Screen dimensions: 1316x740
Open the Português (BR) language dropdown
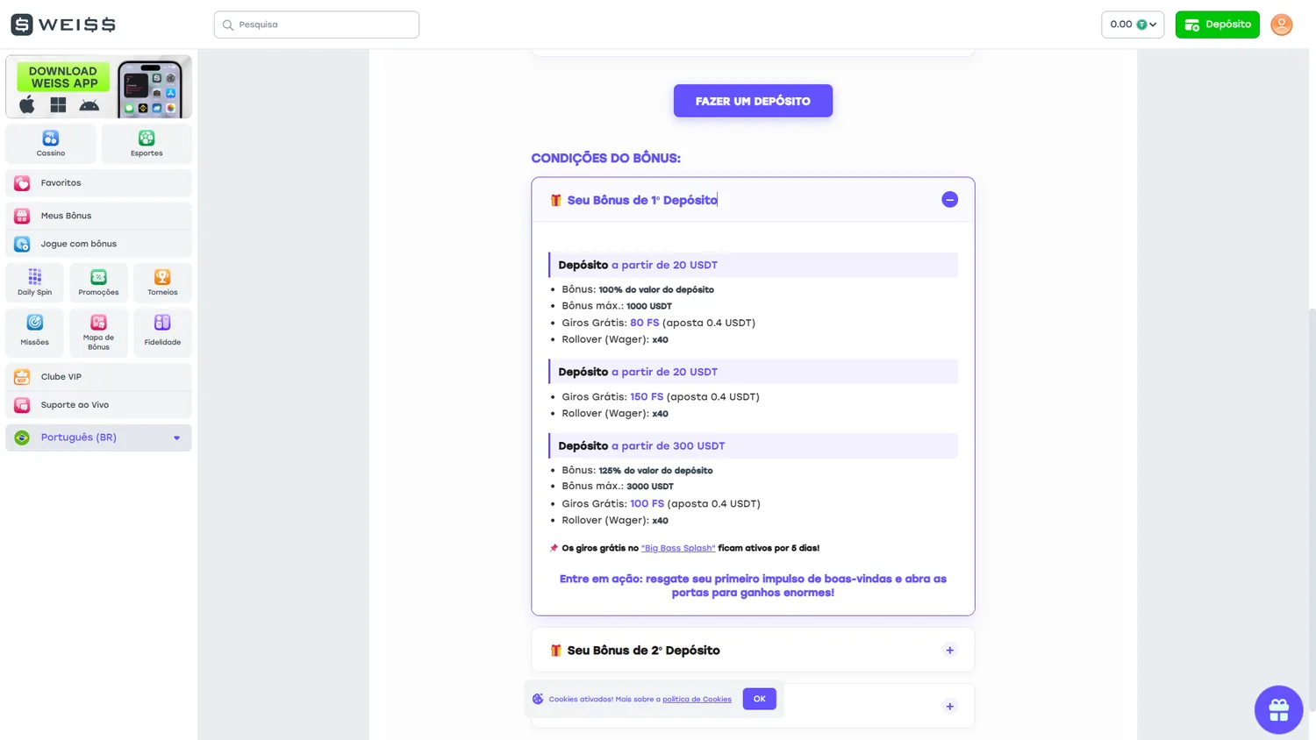tap(98, 438)
